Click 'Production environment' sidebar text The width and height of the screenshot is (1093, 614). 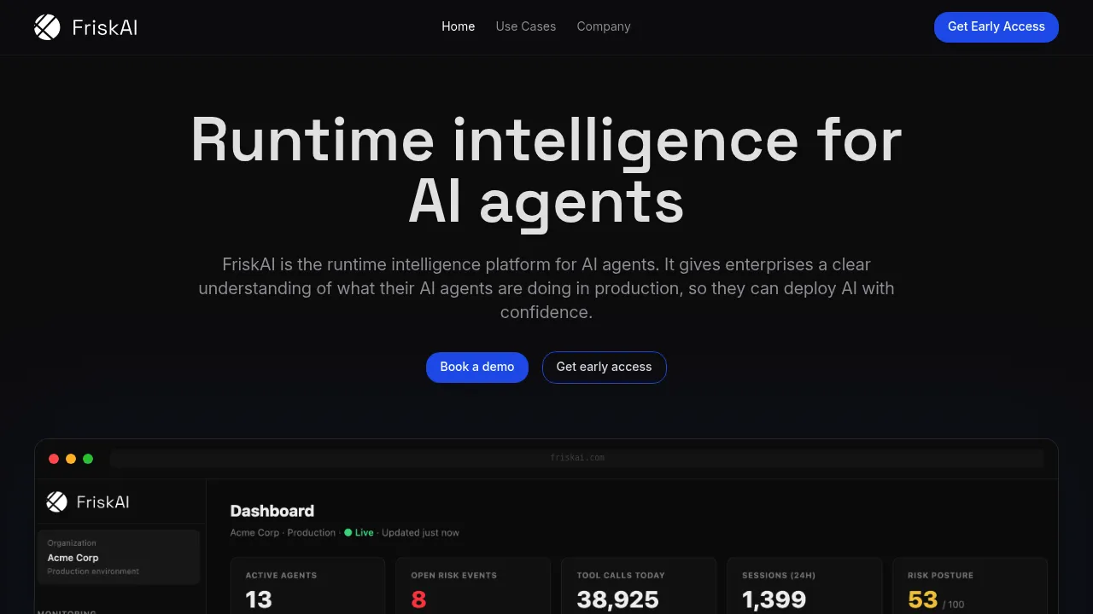(x=93, y=571)
